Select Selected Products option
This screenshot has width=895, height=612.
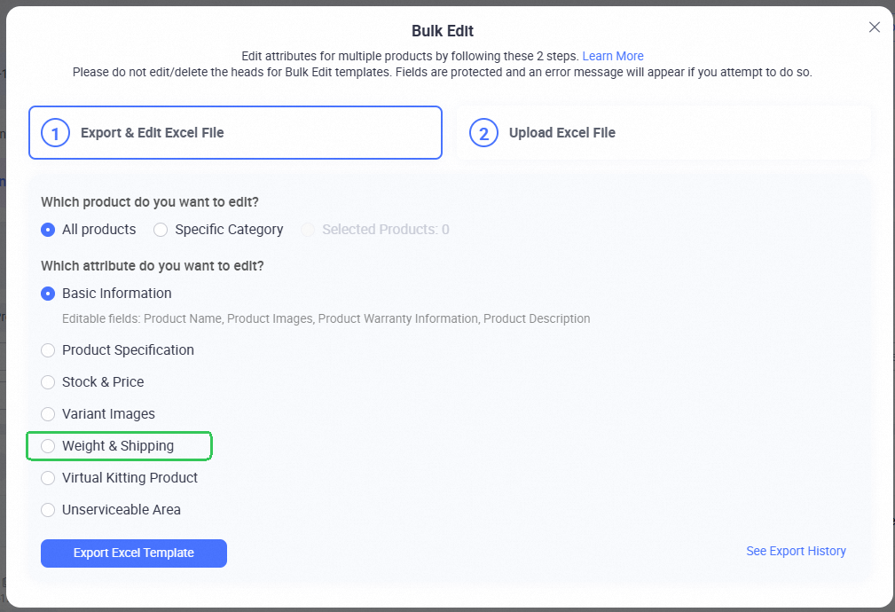(x=308, y=229)
